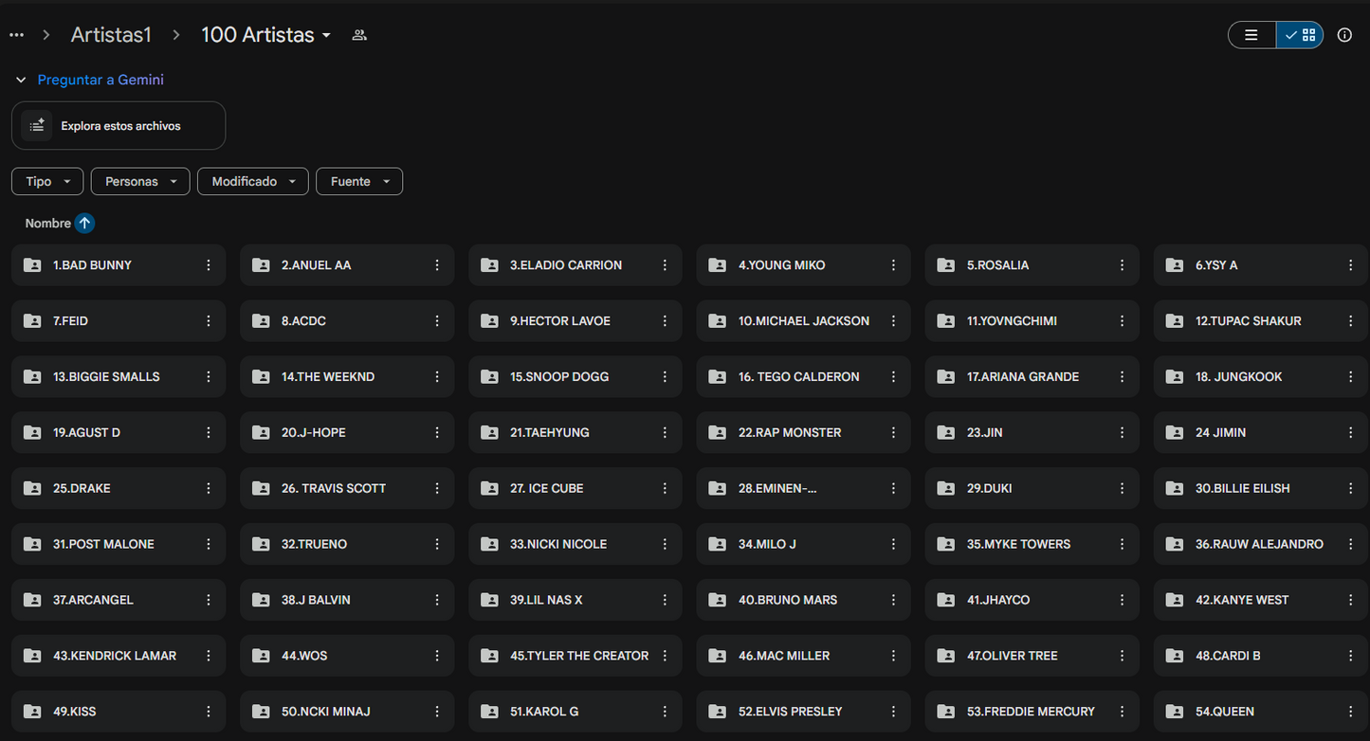Open more options for 48.CARDI B folder
Viewport: 1370px width, 741px height.
click(1351, 657)
